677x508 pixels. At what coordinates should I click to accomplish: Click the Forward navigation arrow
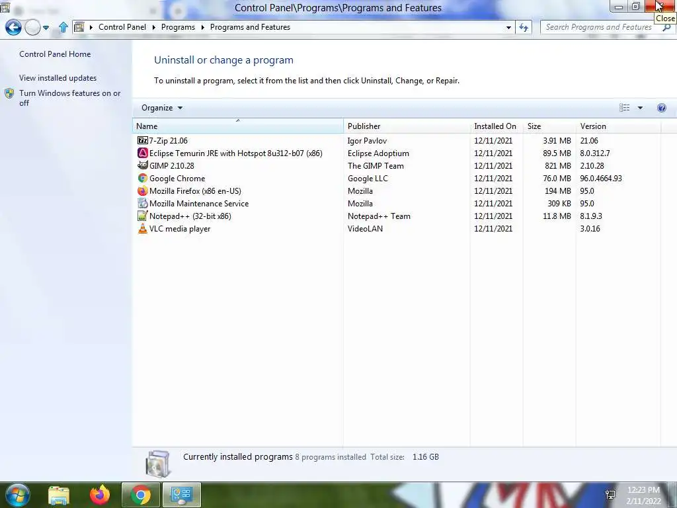pos(32,27)
